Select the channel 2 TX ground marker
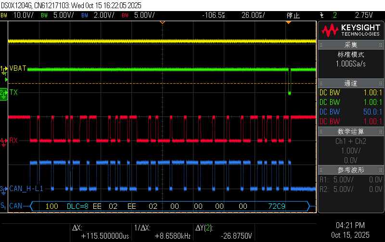Viewport: 385px width, 242px height. [x=4, y=92]
